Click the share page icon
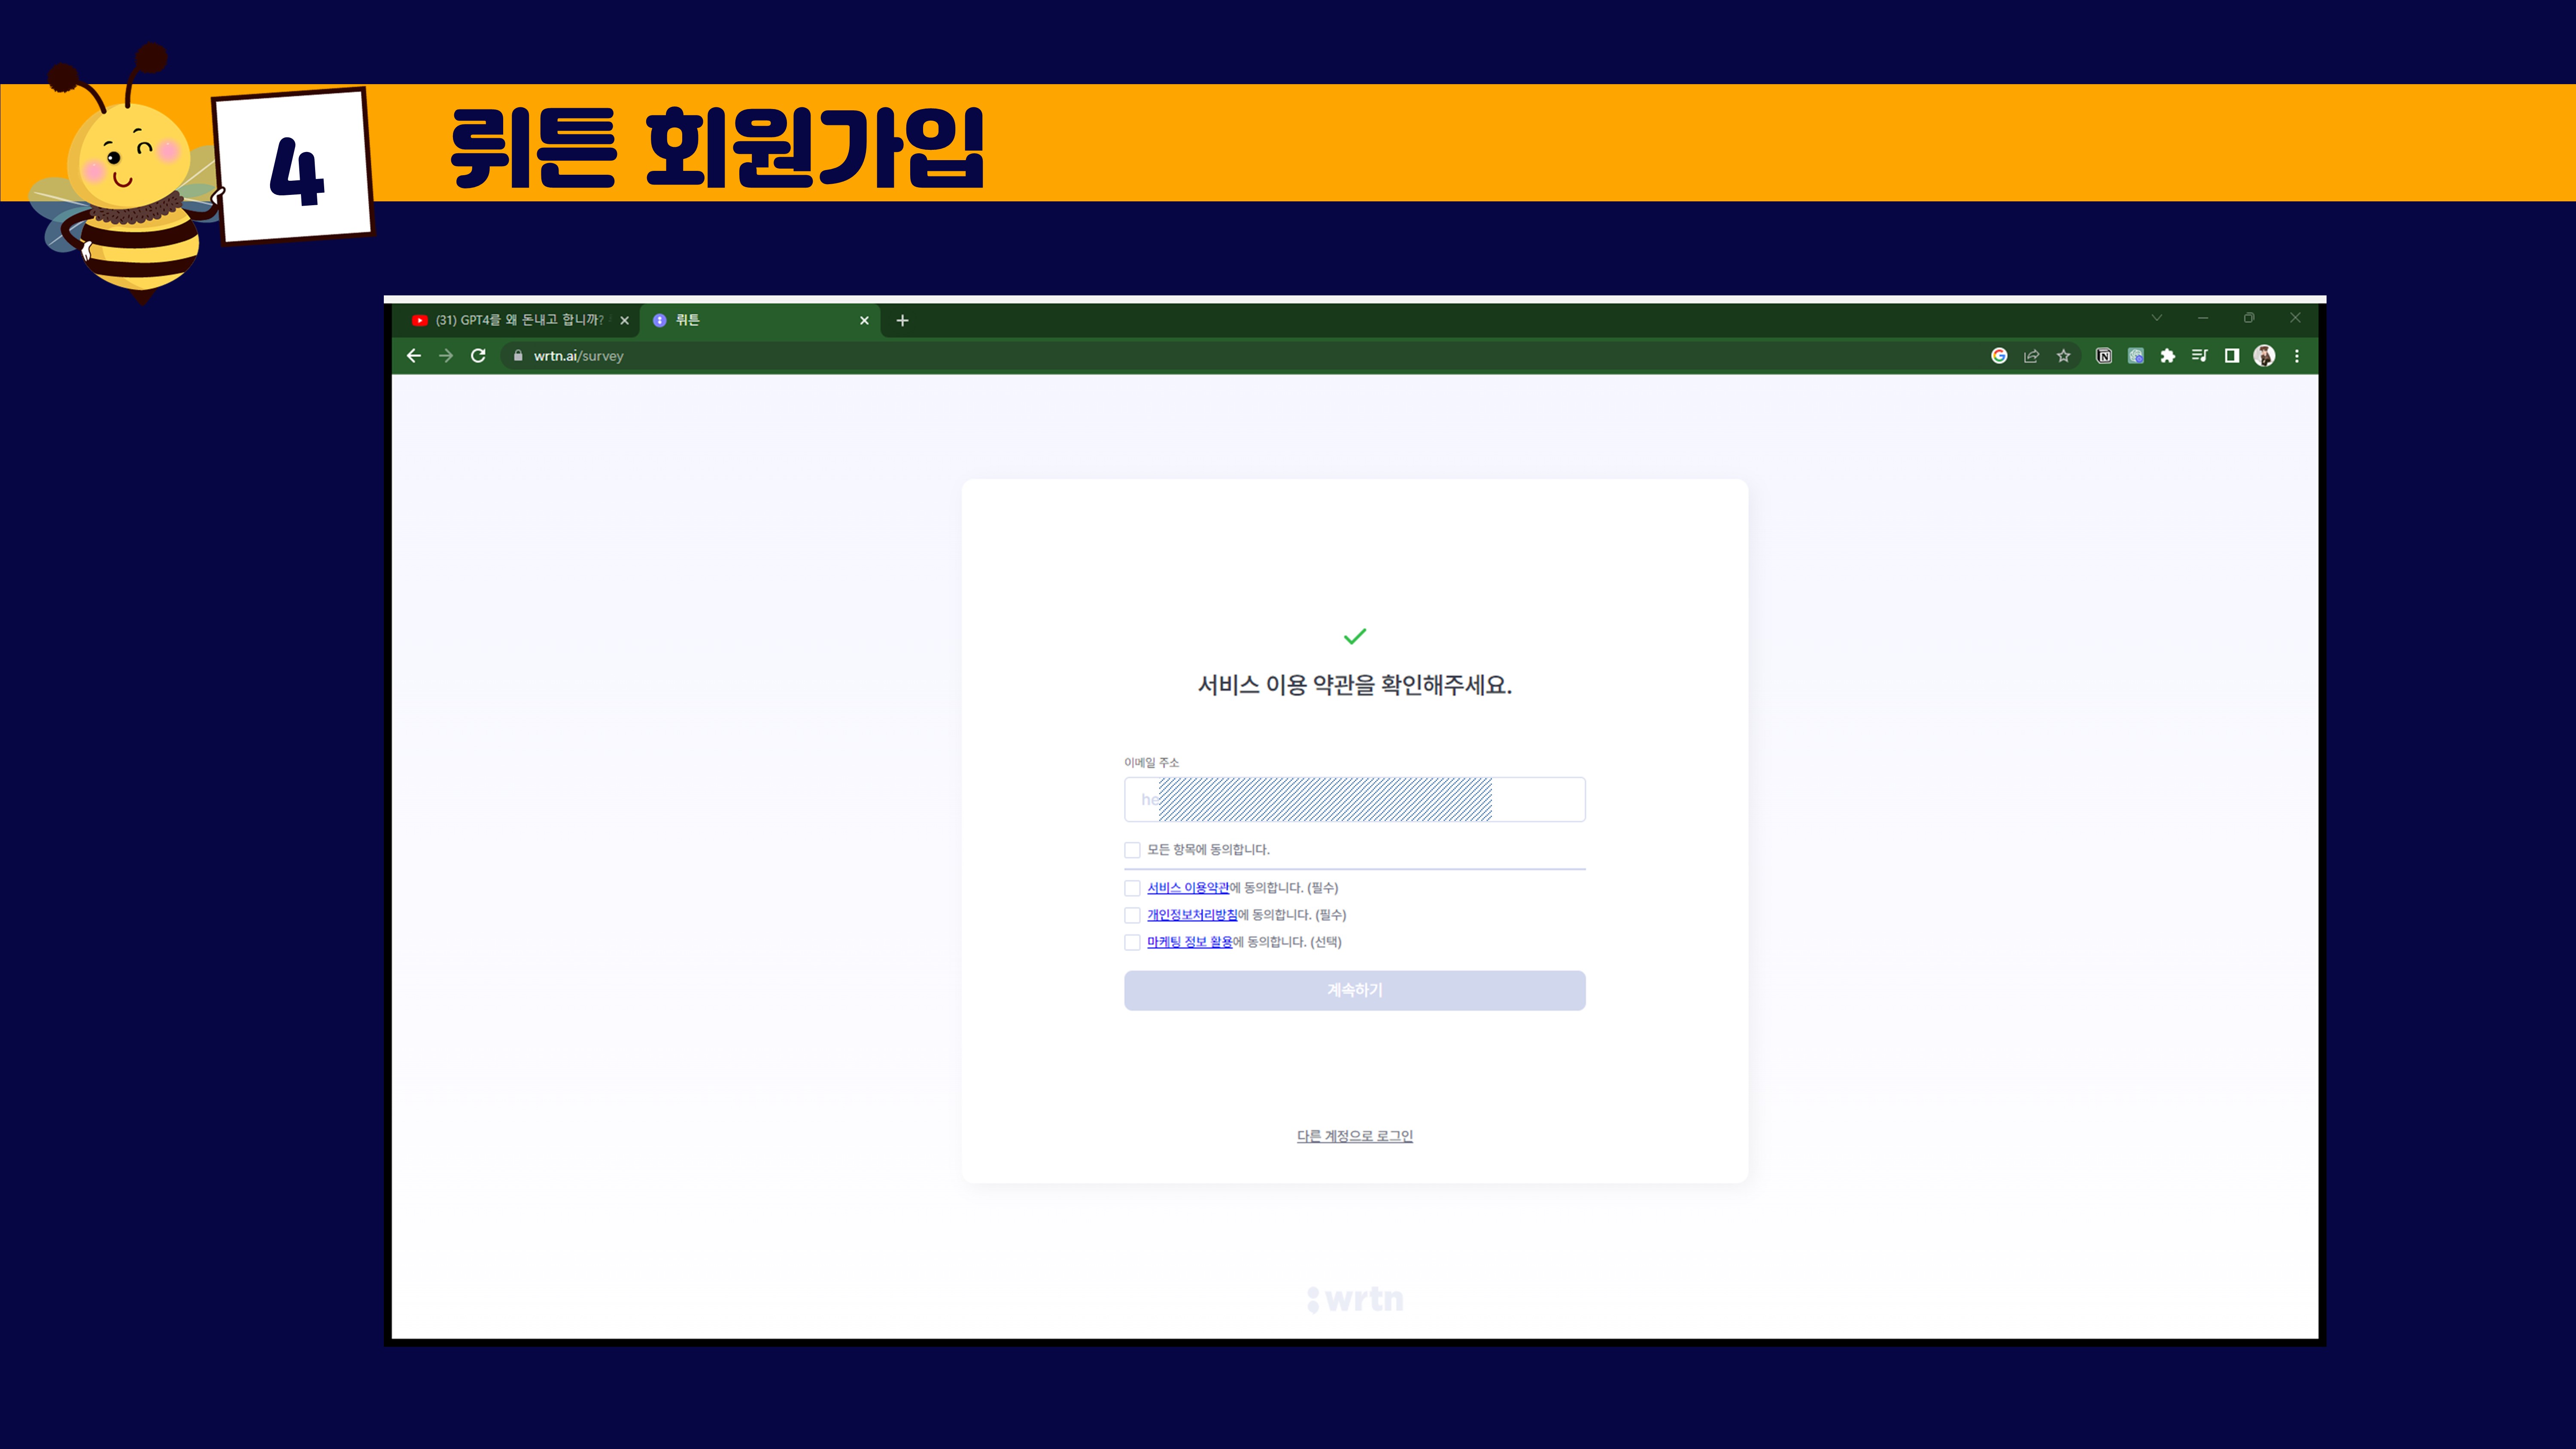Viewport: 2576px width, 1449px height. click(2031, 356)
